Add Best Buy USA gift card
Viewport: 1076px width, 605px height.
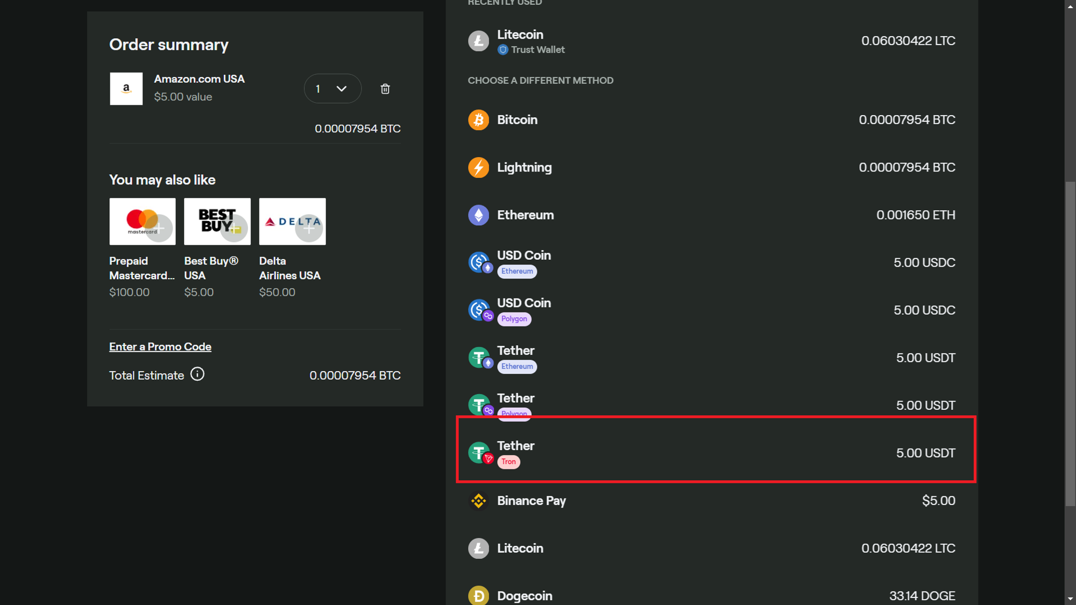[x=235, y=228]
